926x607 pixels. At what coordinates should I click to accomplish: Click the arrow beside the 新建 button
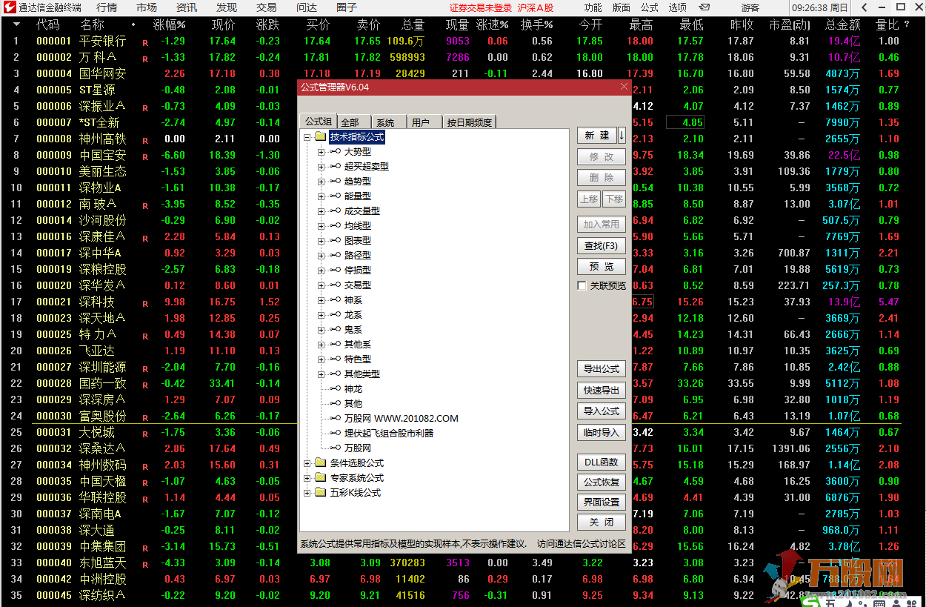(x=622, y=136)
